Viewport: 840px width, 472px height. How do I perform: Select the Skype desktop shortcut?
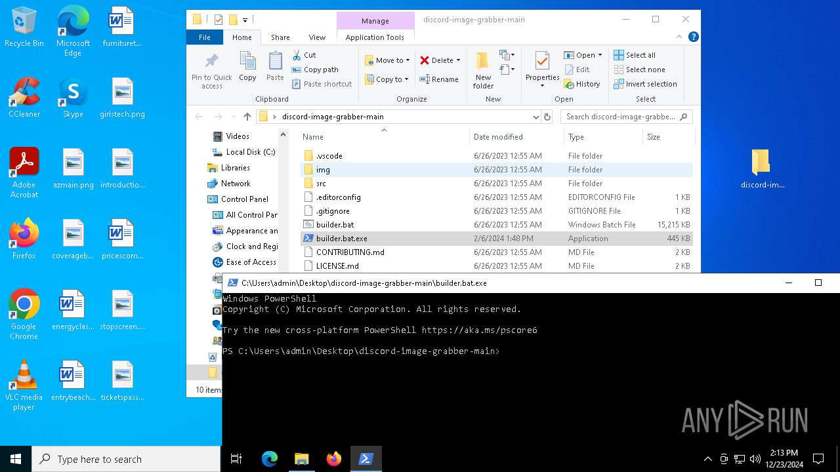click(x=73, y=98)
